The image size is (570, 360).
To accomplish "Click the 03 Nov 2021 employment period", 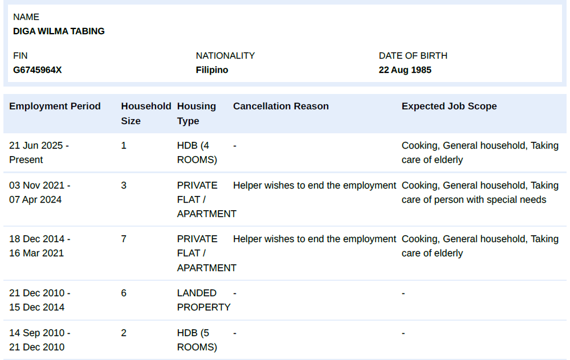I will coord(39,193).
